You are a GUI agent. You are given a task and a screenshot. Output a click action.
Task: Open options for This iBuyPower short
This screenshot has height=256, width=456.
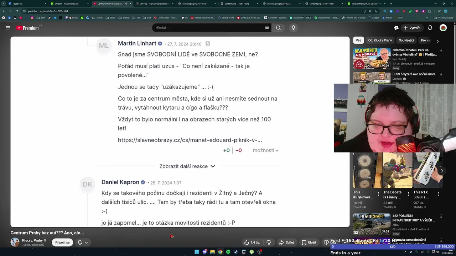click(379, 194)
